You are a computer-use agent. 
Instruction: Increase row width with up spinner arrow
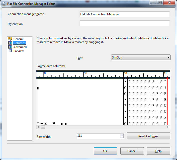(x=122, y=135)
